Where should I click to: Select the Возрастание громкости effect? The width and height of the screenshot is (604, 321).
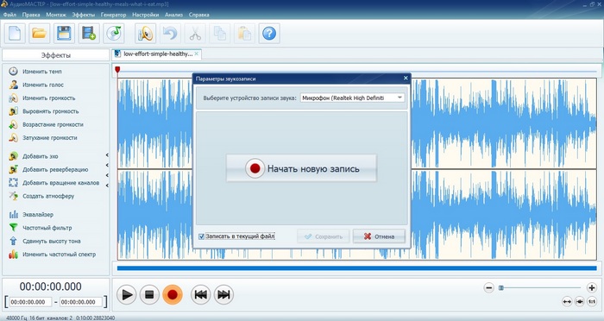click(47, 124)
